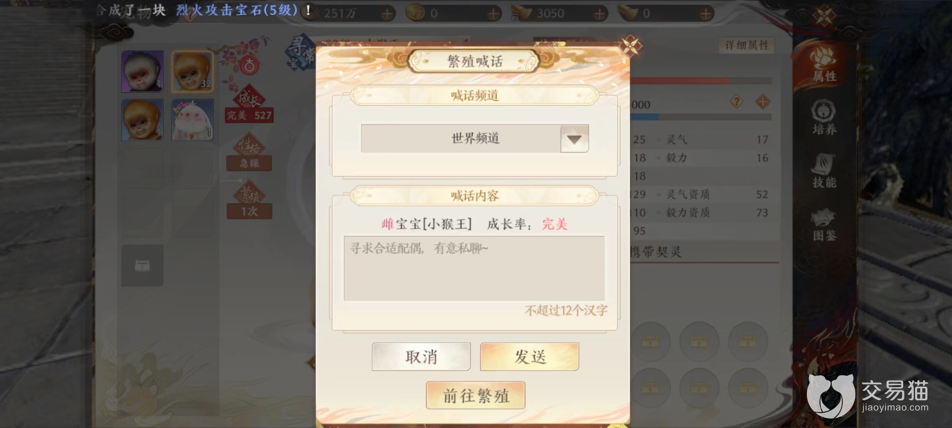
Task: Add silver with the plus next to 251万
Action: point(387,14)
